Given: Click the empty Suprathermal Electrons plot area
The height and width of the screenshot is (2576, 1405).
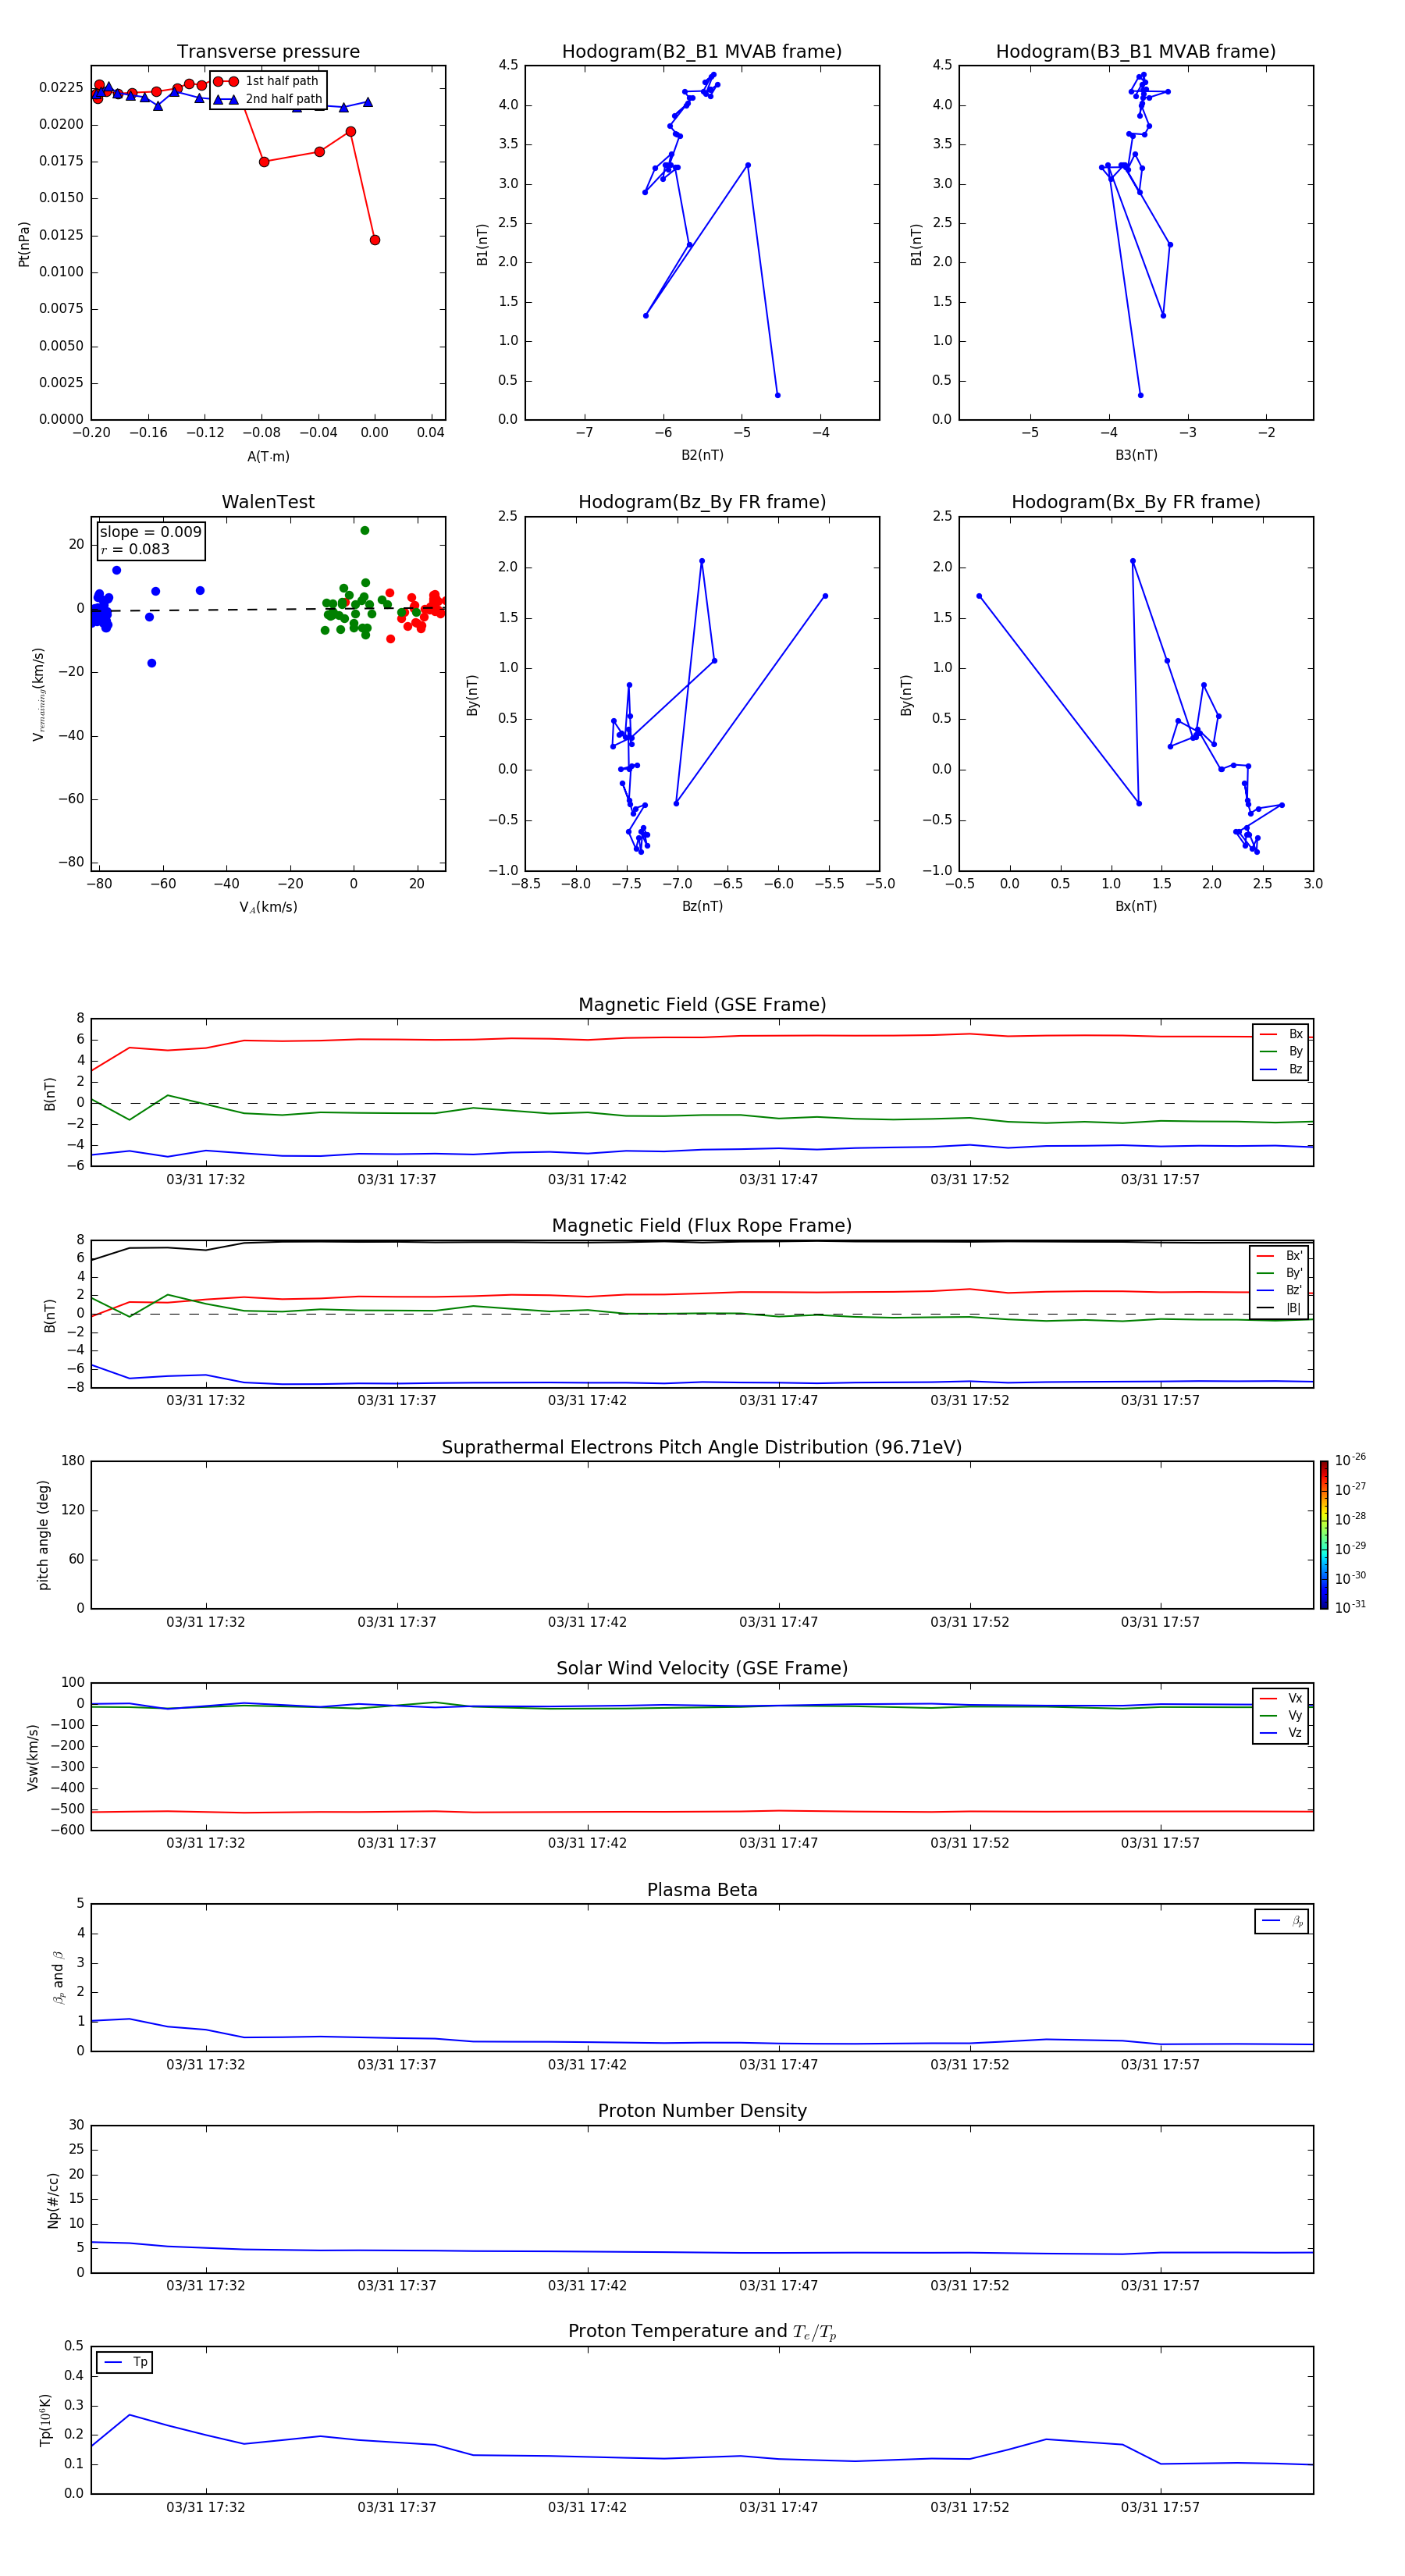Looking at the screenshot, I should [x=701, y=1534].
